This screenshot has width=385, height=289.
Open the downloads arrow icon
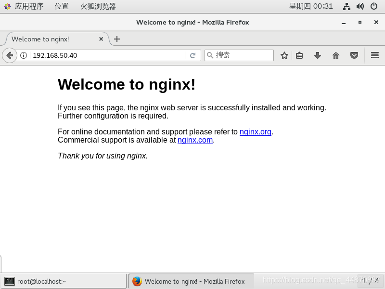tap(318, 55)
